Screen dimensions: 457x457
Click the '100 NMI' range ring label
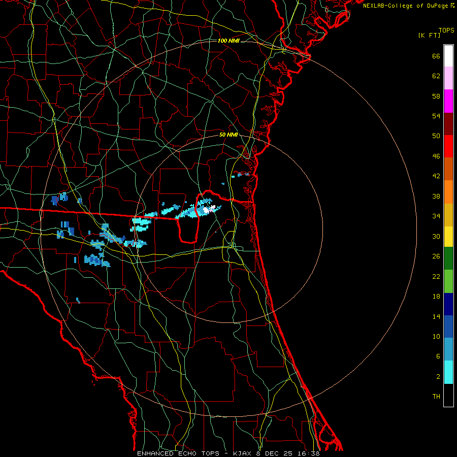point(228,41)
